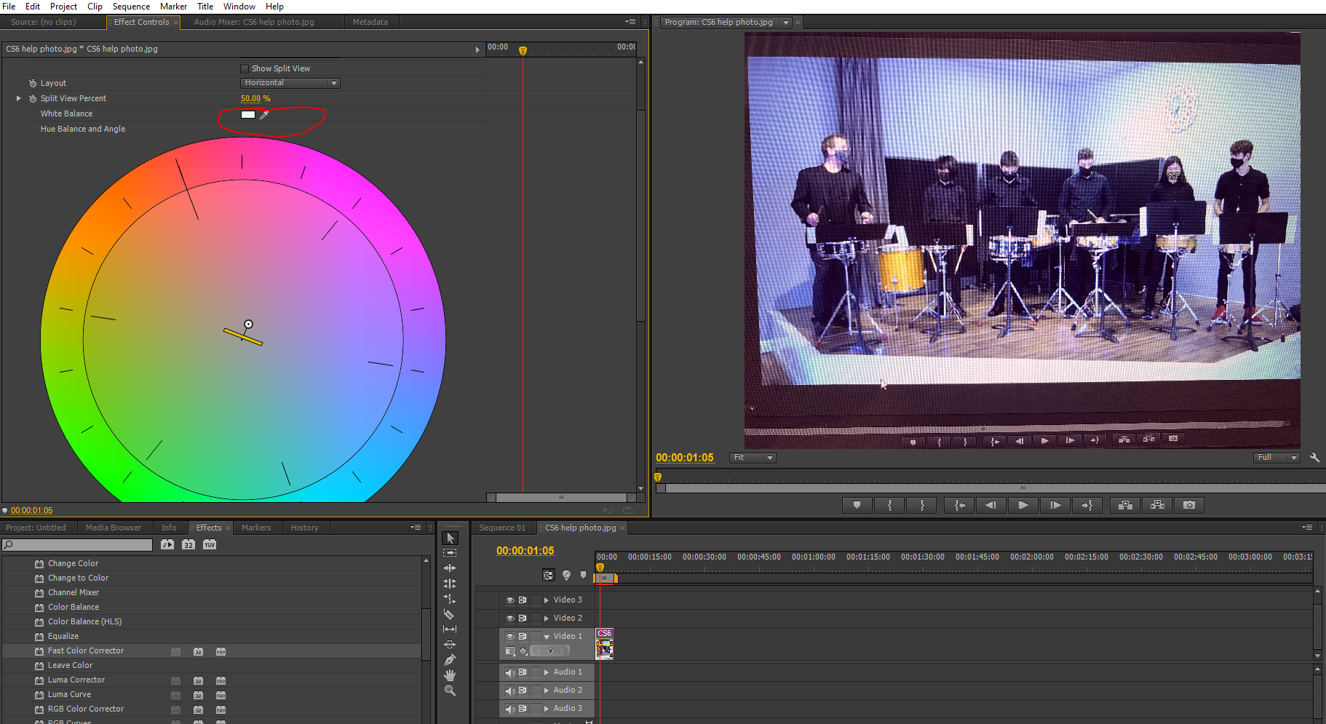Expand the Video 3 track
This screenshot has height=724, width=1326.
coord(547,600)
